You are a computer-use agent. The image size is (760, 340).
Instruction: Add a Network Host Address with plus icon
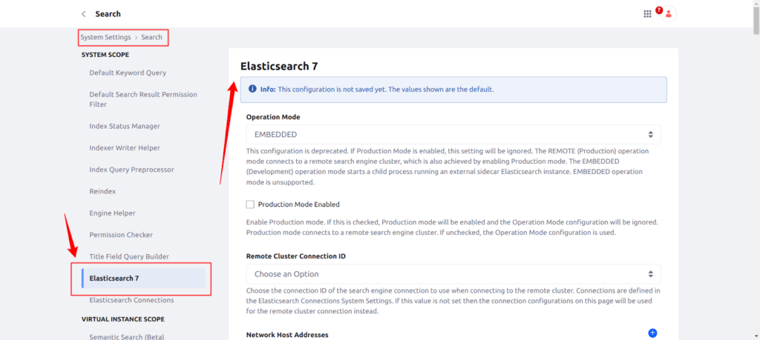click(x=652, y=333)
